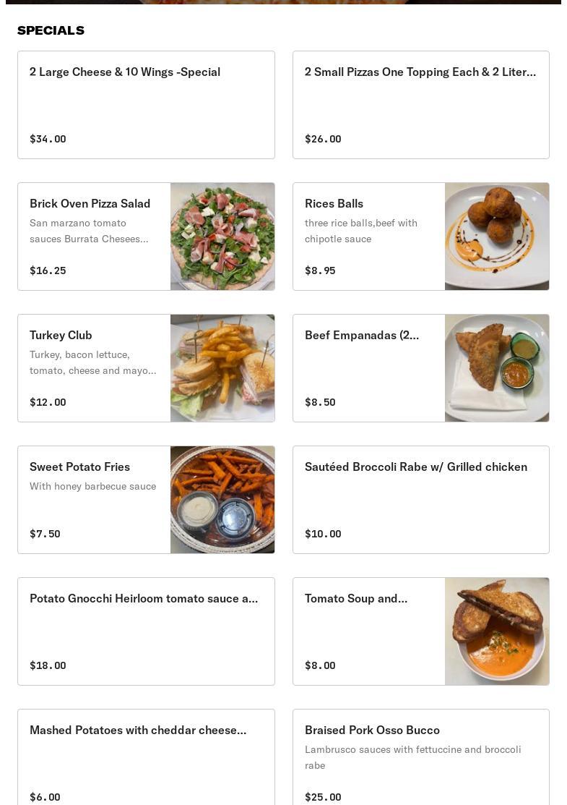Open Sautéed Broccoli Rabe w/ Grilled chicken
This screenshot has width=567, height=805.
(416, 467)
